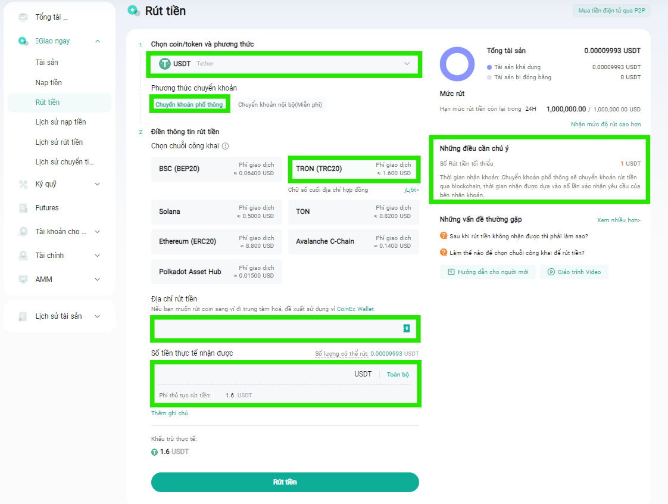Open Lịch sử nạp tiền in sidebar

61,122
